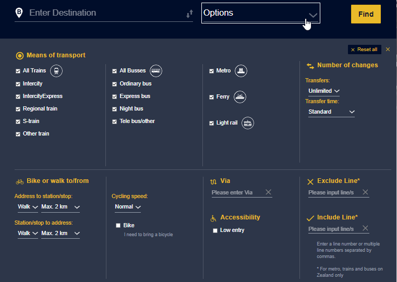Uncheck the Night bus checkbox

point(114,109)
